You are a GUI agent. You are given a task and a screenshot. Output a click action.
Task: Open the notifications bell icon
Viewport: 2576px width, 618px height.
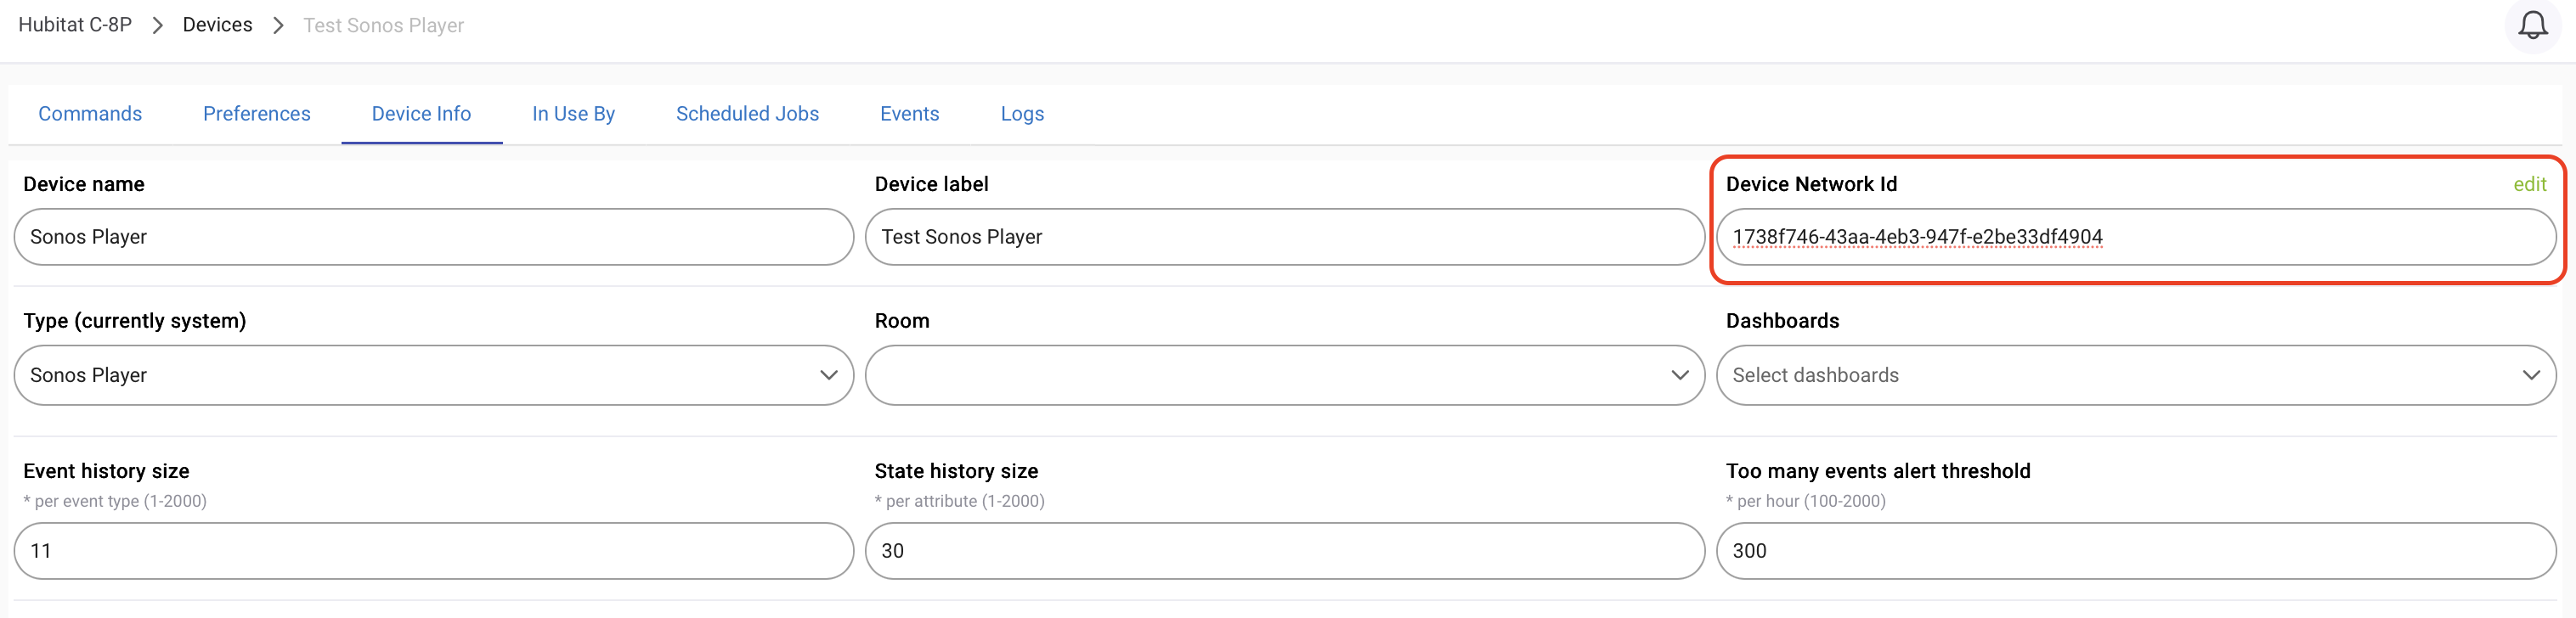click(2532, 25)
